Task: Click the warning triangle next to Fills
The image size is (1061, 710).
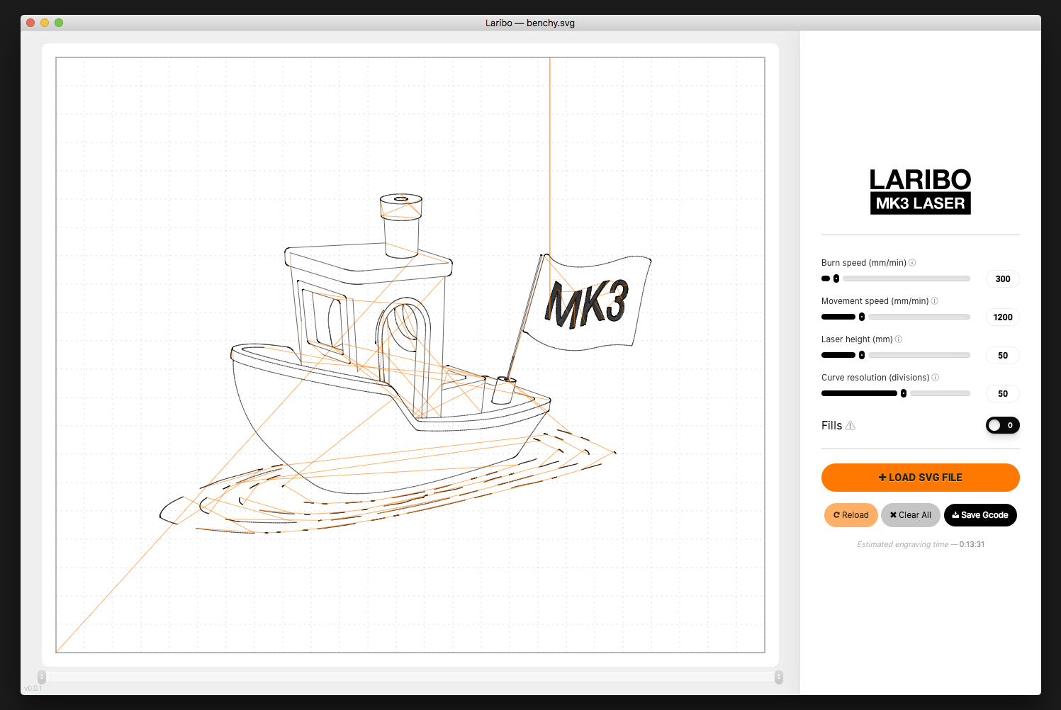Action: coord(851,425)
